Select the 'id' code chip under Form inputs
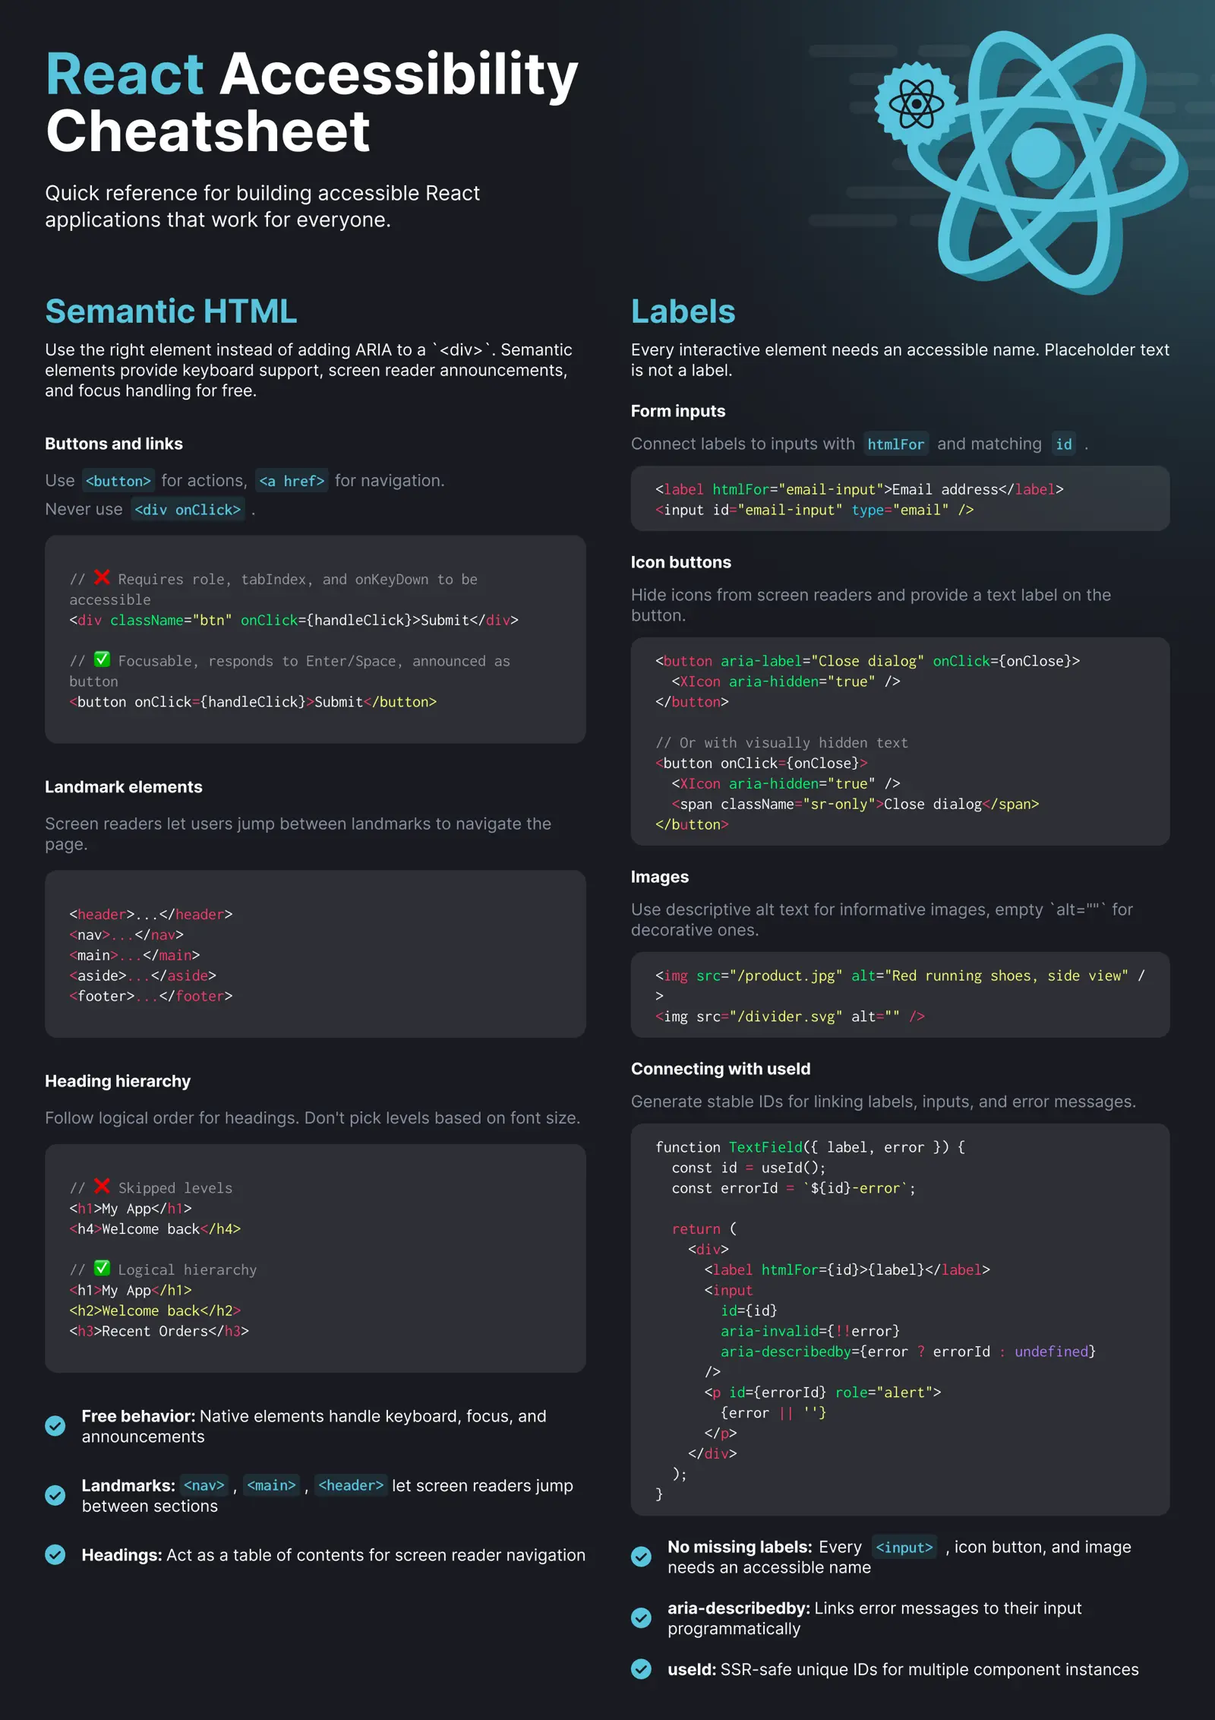 pos(1064,444)
